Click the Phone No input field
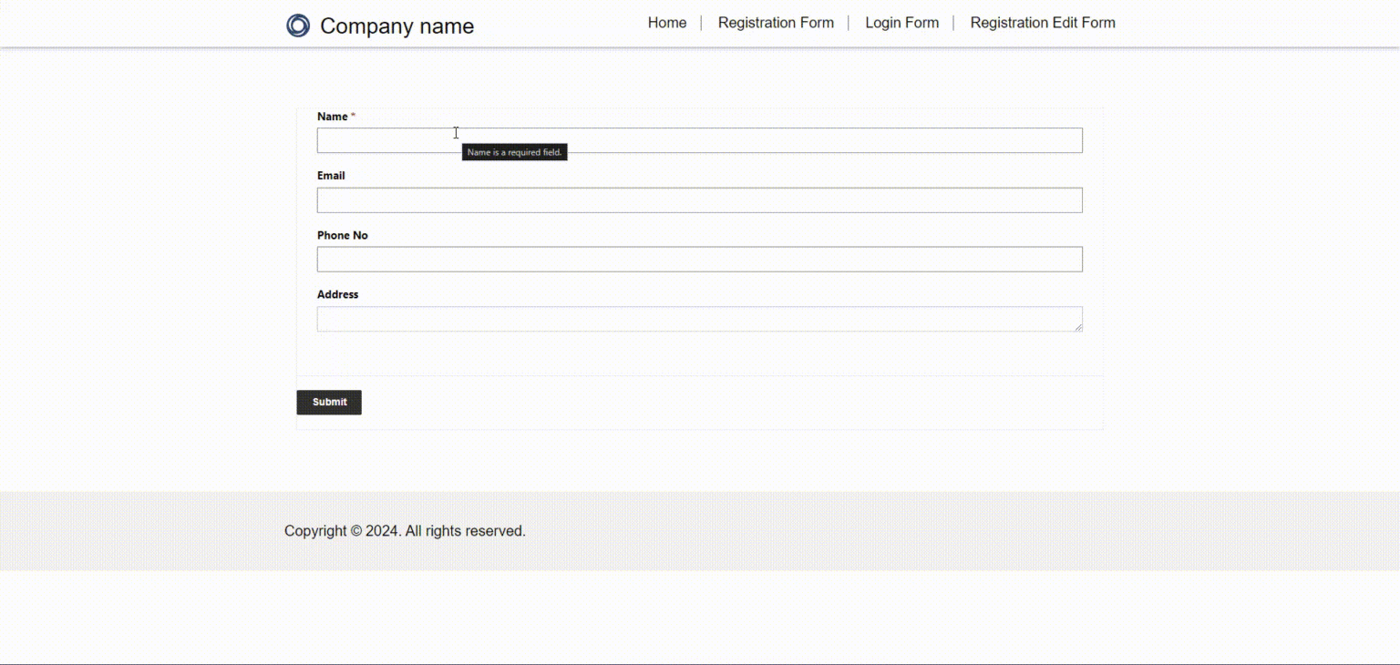The width and height of the screenshot is (1400, 665). coord(699,259)
